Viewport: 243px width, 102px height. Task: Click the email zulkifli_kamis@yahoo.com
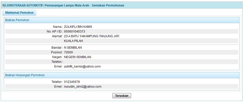coord(82,67)
